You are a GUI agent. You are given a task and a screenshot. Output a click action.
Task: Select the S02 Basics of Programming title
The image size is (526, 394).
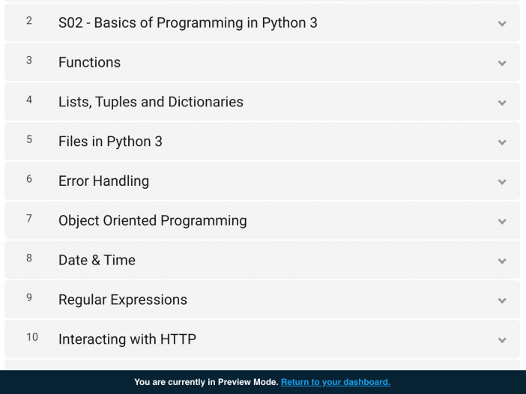(x=188, y=22)
